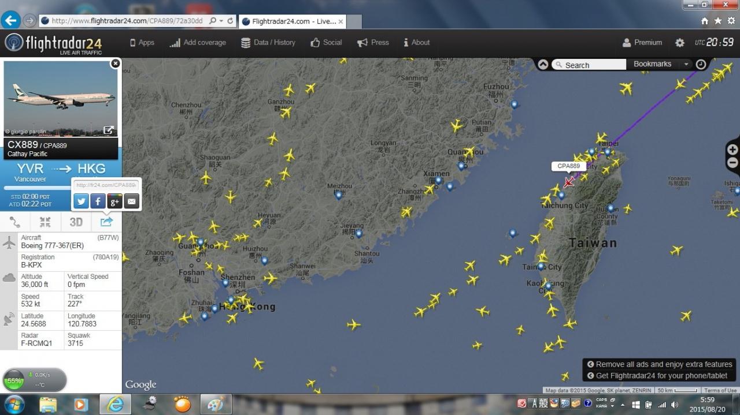Viewport: 740px width, 415px height.
Task: Open the Paint app on the taskbar
Action: 216,405
